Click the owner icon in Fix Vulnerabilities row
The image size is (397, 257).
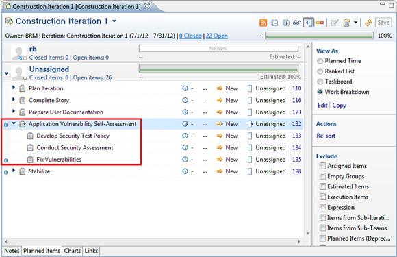click(250, 160)
